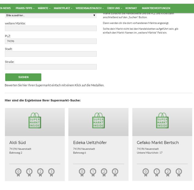Open the Edeka Ueltzhöfer market title
Screen dimensions: 194x190
coord(90,143)
